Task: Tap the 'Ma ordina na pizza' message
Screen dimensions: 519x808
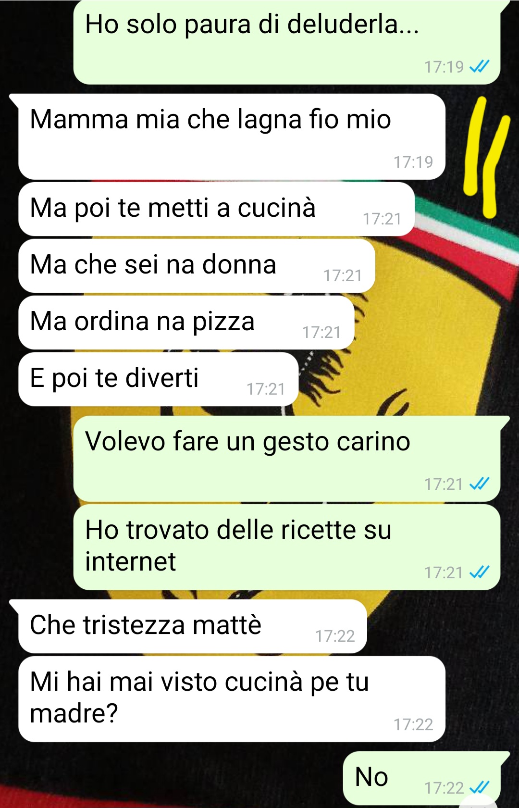Action: tap(186, 323)
